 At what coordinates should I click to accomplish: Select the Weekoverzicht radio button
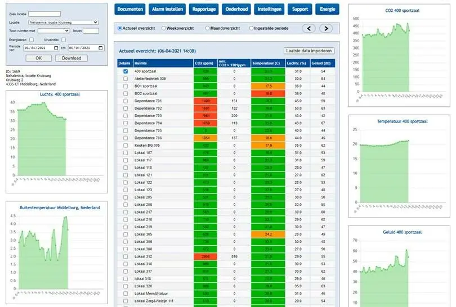tap(164, 28)
